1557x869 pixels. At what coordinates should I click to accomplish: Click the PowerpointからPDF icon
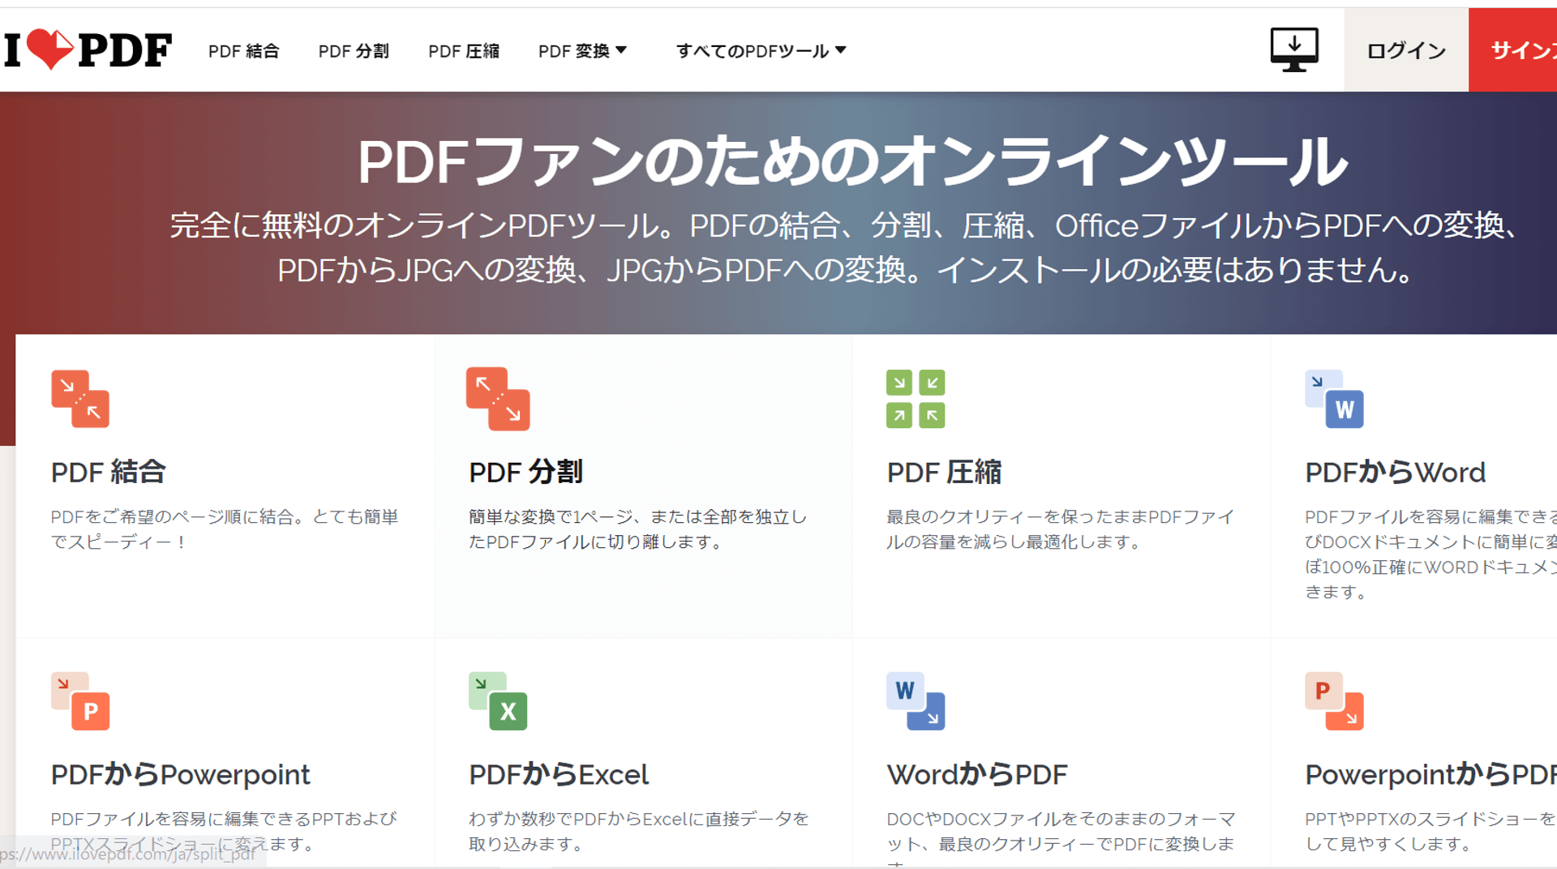click(1334, 701)
